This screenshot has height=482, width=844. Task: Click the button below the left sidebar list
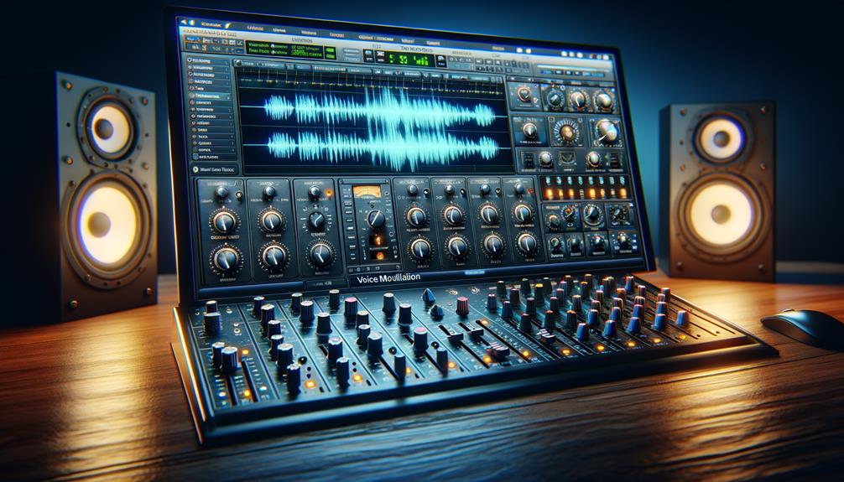pyautogui.click(x=216, y=169)
